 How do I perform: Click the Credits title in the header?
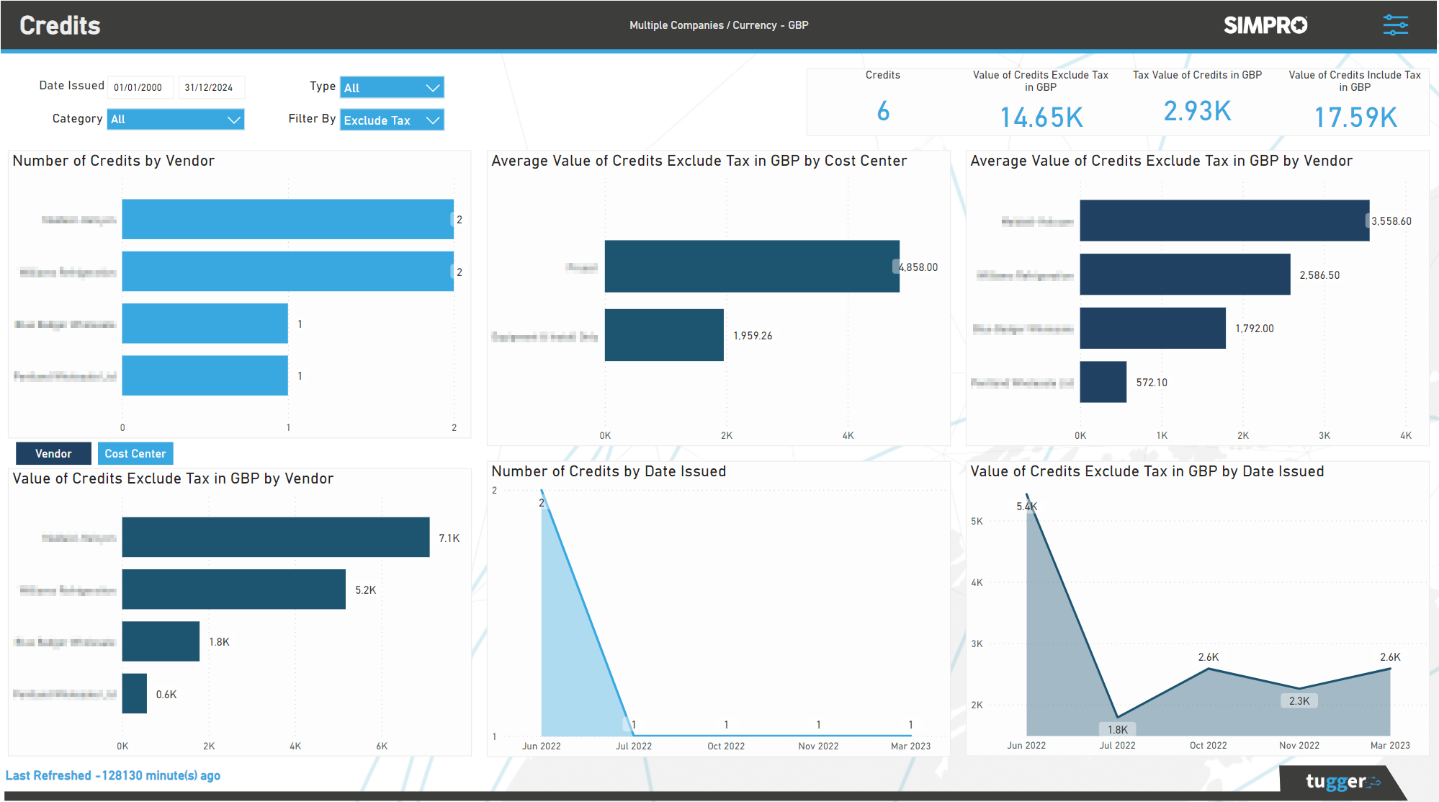[60, 24]
